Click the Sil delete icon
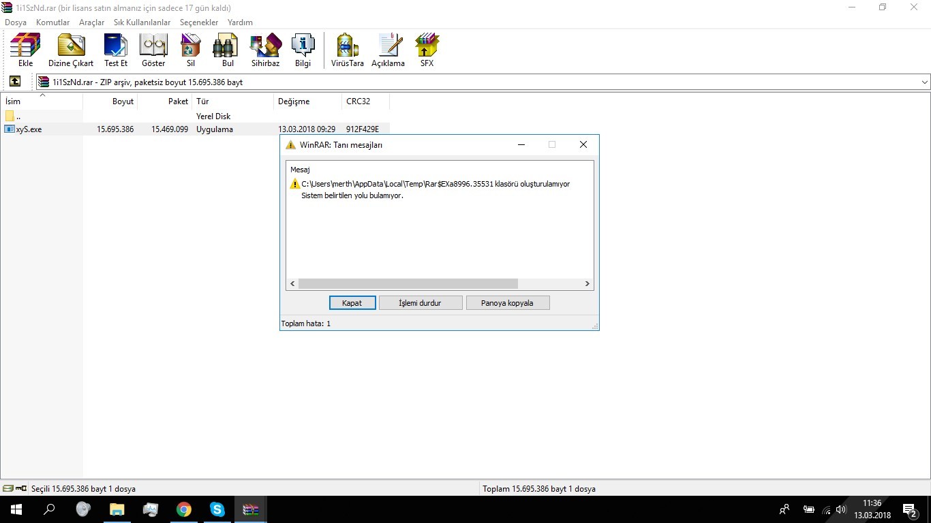 pos(191,50)
